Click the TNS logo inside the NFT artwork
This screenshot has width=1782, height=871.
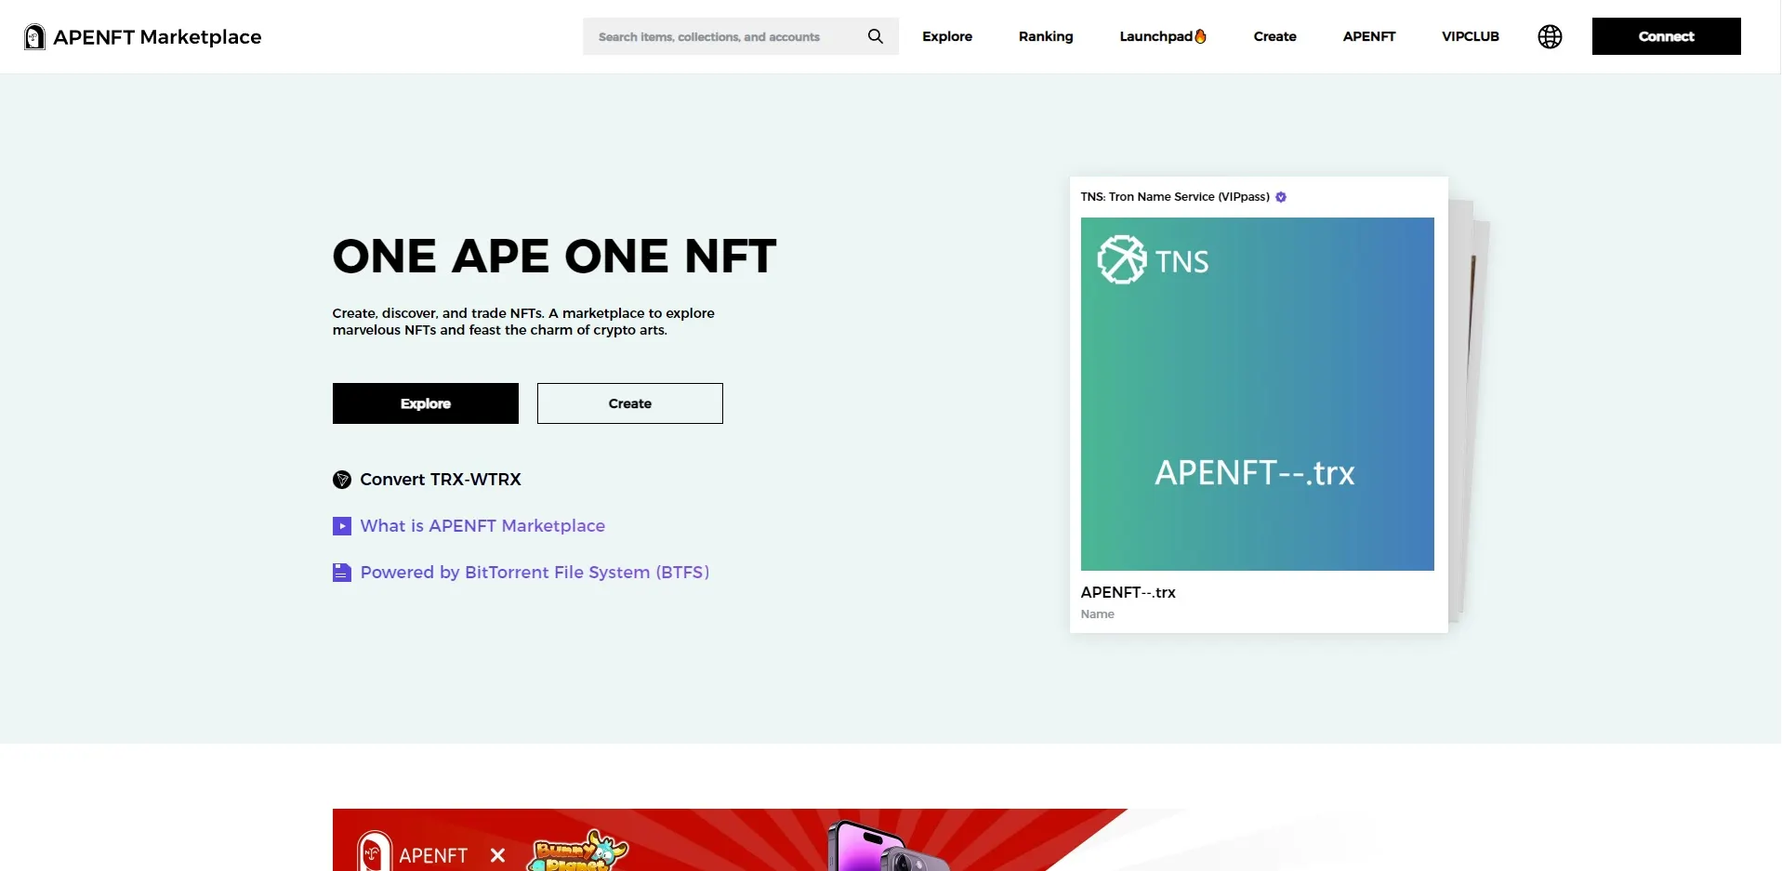(1122, 259)
